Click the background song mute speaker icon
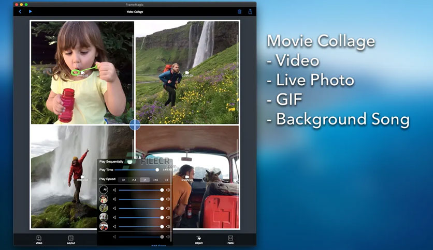 pos(114,237)
